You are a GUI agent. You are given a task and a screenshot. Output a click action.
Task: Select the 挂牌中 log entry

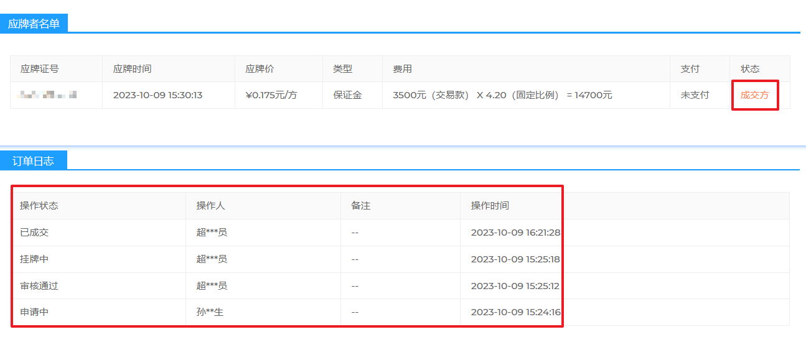[x=34, y=259]
